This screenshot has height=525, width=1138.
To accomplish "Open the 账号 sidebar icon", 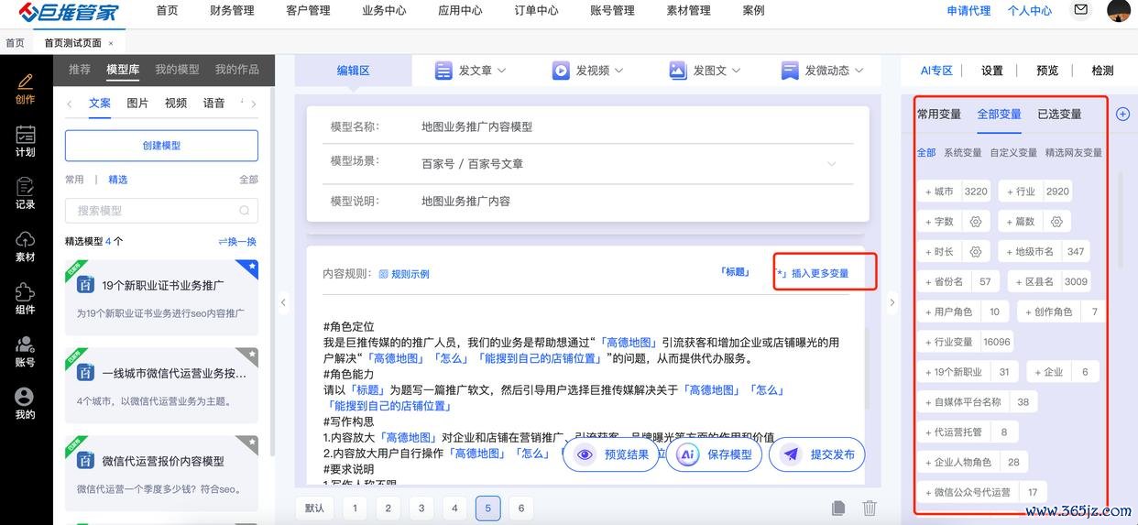I will coord(25,351).
